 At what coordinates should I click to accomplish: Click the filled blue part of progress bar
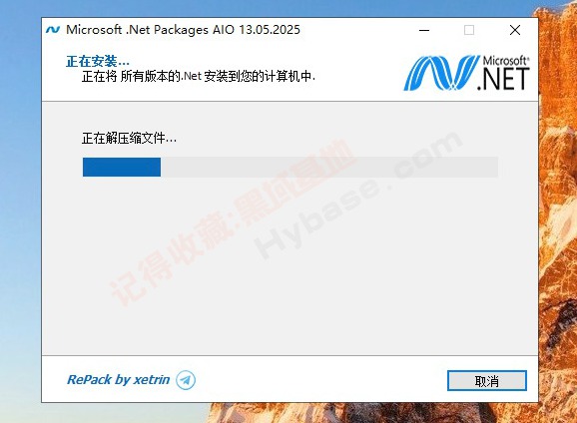pos(122,167)
